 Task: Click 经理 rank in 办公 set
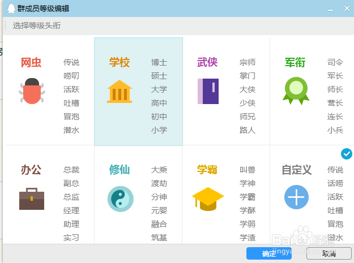click(71, 210)
